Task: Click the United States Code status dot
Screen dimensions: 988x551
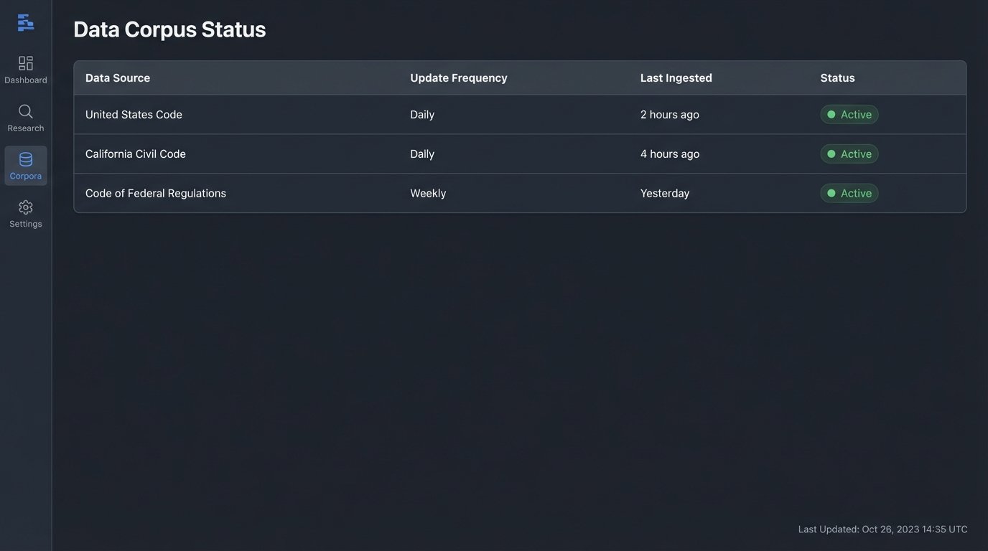Action: pyautogui.click(x=831, y=115)
